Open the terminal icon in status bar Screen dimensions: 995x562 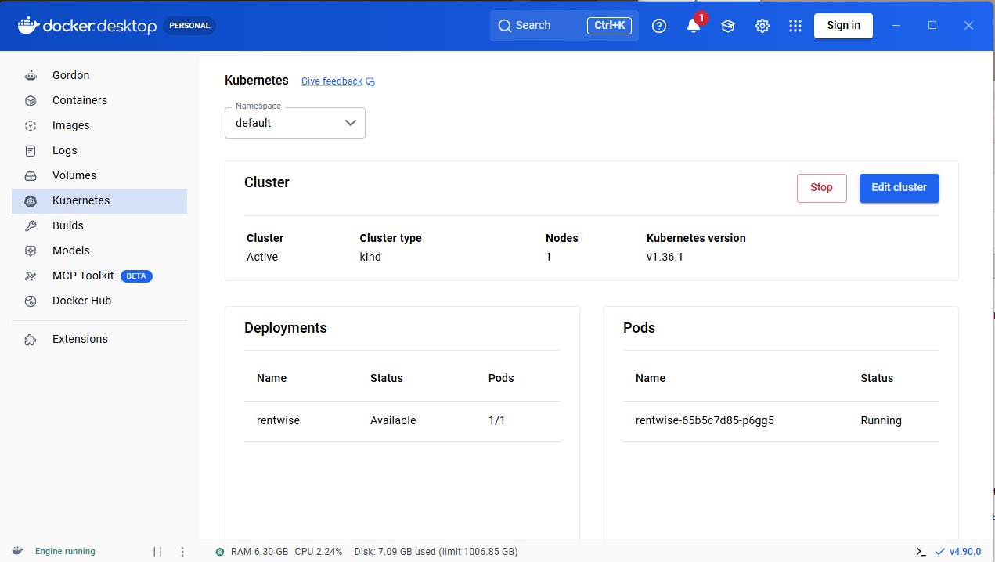pos(921,552)
